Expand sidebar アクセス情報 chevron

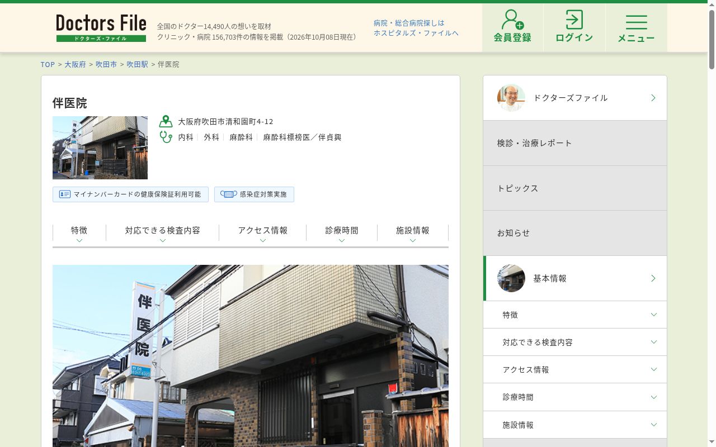[x=654, y=369]
